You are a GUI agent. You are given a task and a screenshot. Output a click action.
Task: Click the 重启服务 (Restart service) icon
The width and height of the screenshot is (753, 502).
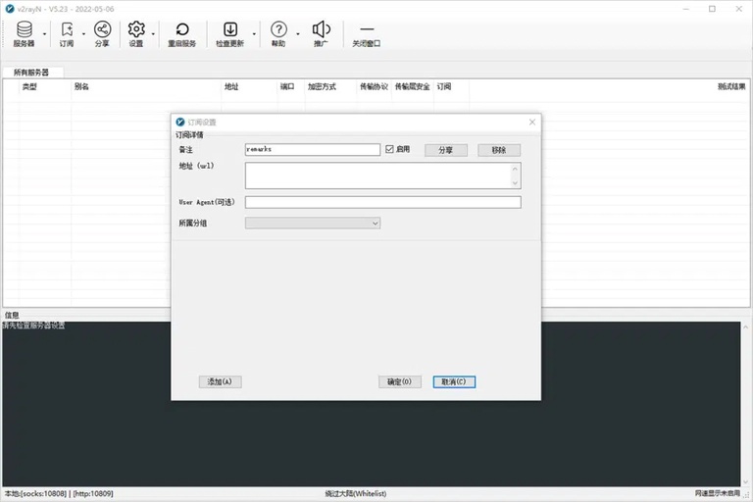pyautogui.click(x=181, y=33)
